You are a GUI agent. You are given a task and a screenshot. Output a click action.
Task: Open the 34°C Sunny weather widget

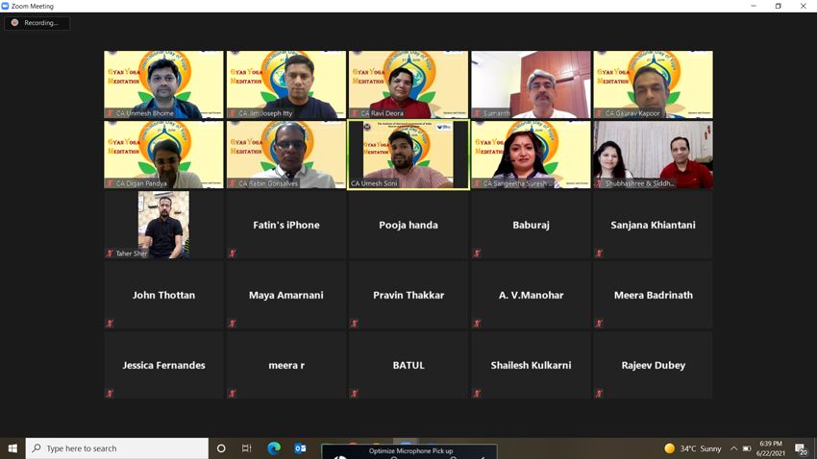pos(692,448)
